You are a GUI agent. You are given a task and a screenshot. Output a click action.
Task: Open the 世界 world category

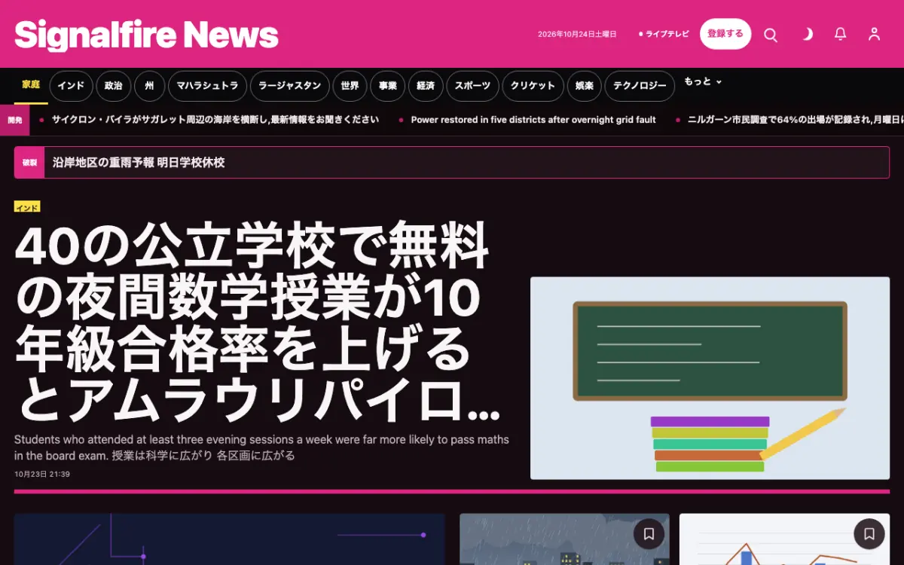click(350, 86)
